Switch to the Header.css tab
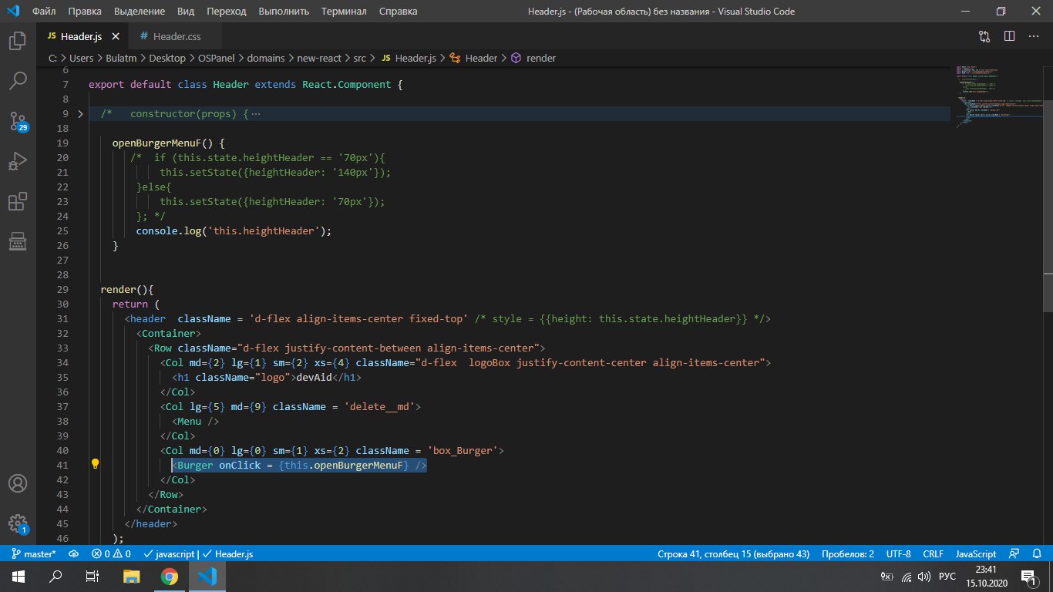This screenshot has width=1053, height=592. tap(177, 36)
